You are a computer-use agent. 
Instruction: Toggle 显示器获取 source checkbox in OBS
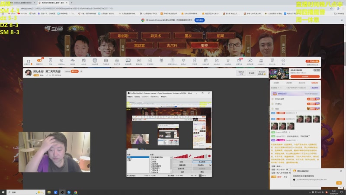pos(152,166)
